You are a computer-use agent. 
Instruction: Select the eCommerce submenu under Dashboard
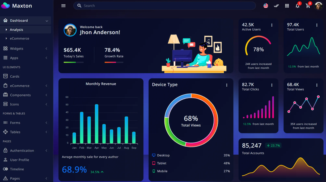pyautogui.click(x=19, y=38)
